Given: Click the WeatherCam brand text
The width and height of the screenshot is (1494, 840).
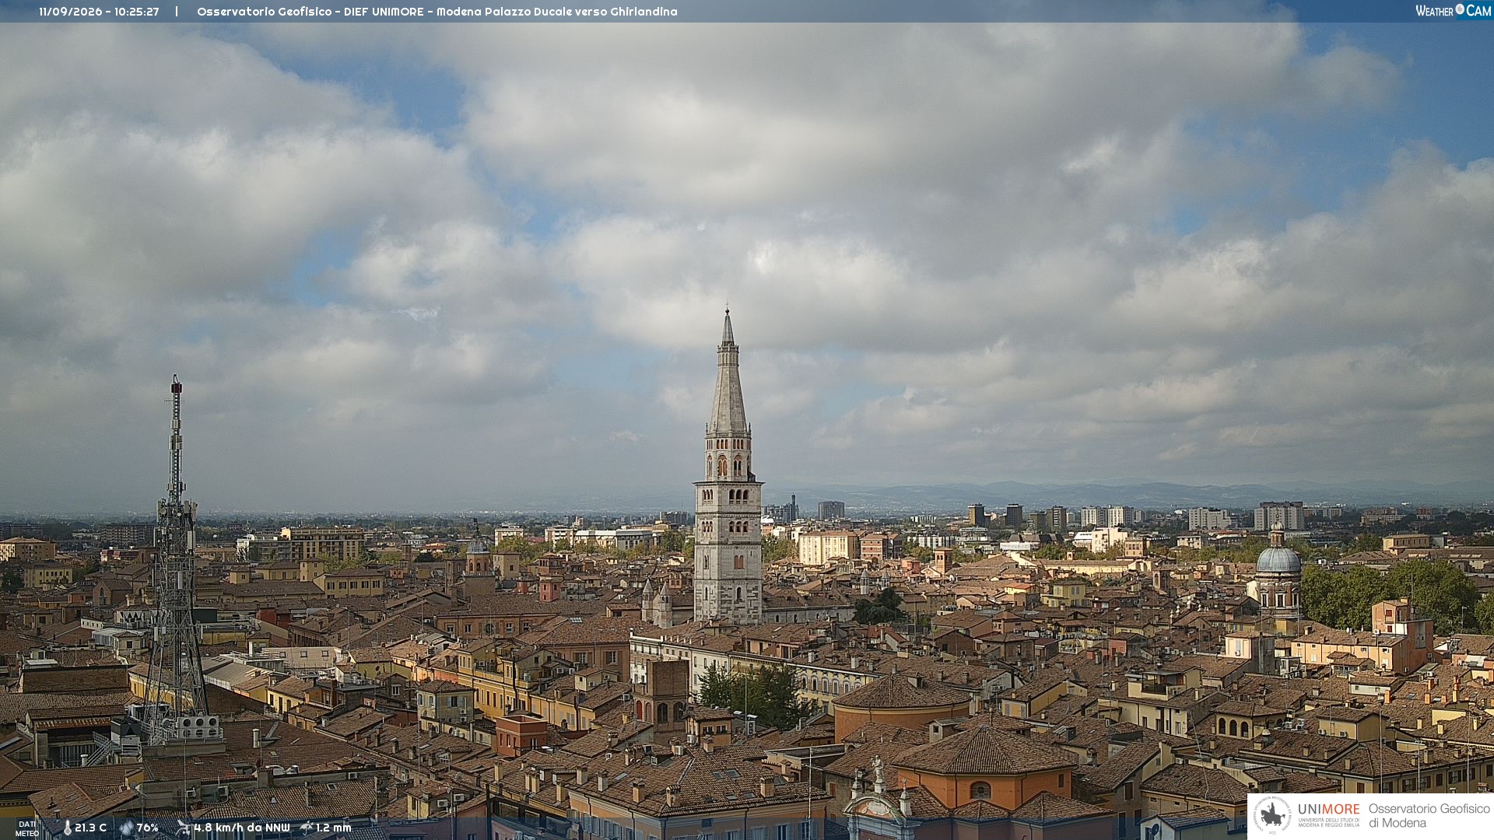Looking at the screenshot, I should [1454, 10].
